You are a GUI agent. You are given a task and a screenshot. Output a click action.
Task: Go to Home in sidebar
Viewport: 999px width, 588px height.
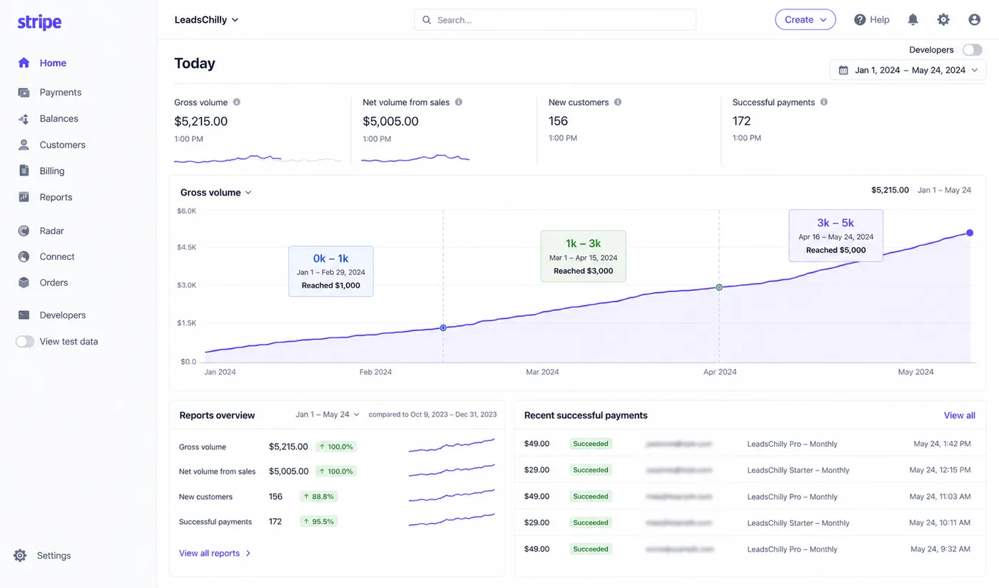tap(53, 63)
